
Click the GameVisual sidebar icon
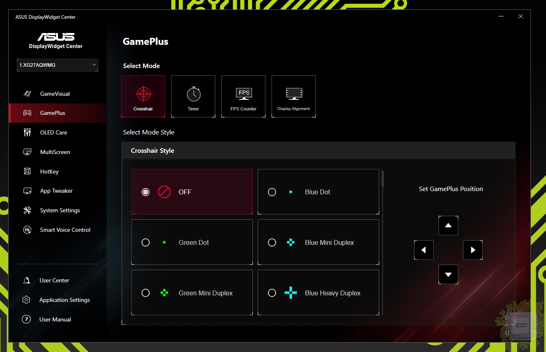27,94
